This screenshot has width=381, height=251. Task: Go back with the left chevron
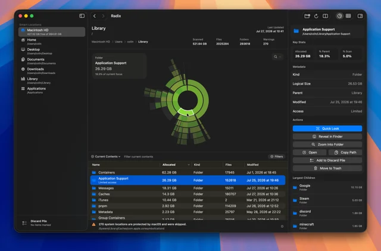click(95, 16)
